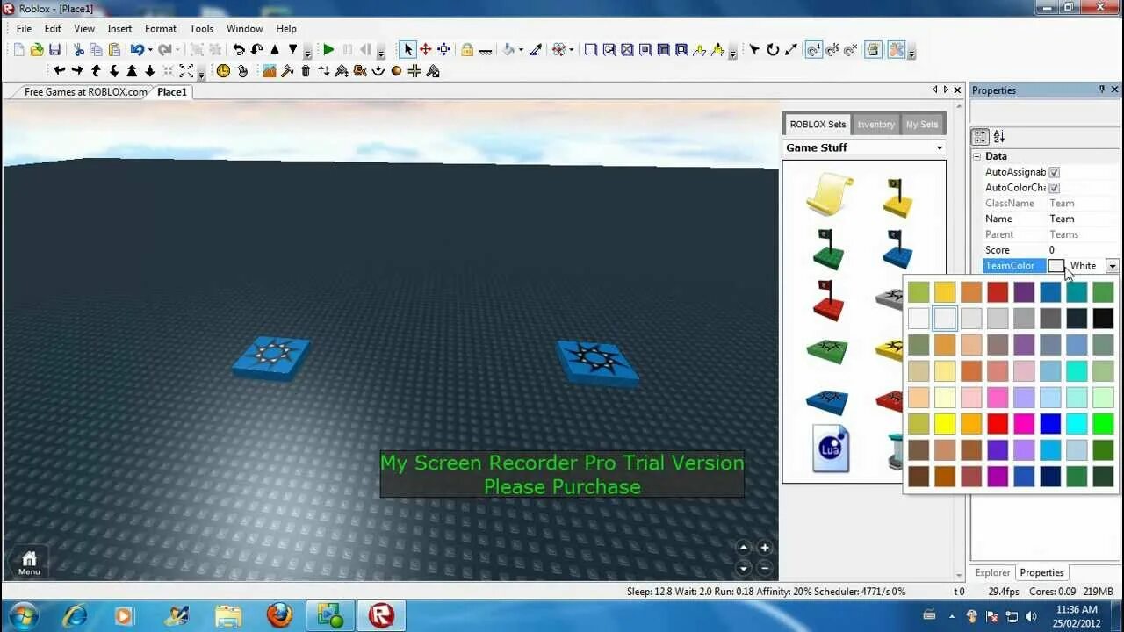Click the crossed-box surface icon
The height and width of the screenshot is (632, 1124).
(x=627, y=50)
